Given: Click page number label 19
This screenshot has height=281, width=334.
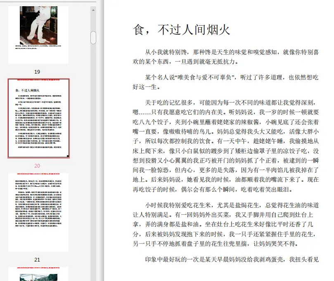Looking at the screenshot, I should [x=37, y=72].
